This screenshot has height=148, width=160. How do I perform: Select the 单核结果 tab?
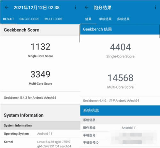click(x=105, y=19)
